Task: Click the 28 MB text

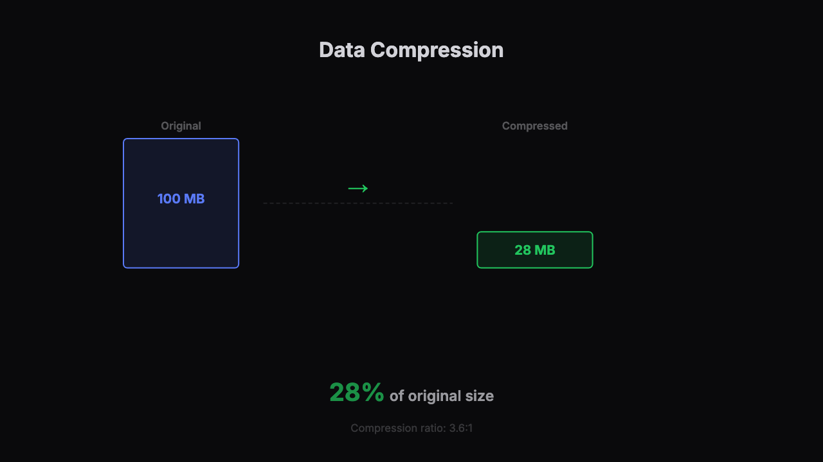Action: 534,250
